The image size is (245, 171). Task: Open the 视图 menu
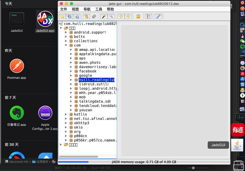click(75, 9)
